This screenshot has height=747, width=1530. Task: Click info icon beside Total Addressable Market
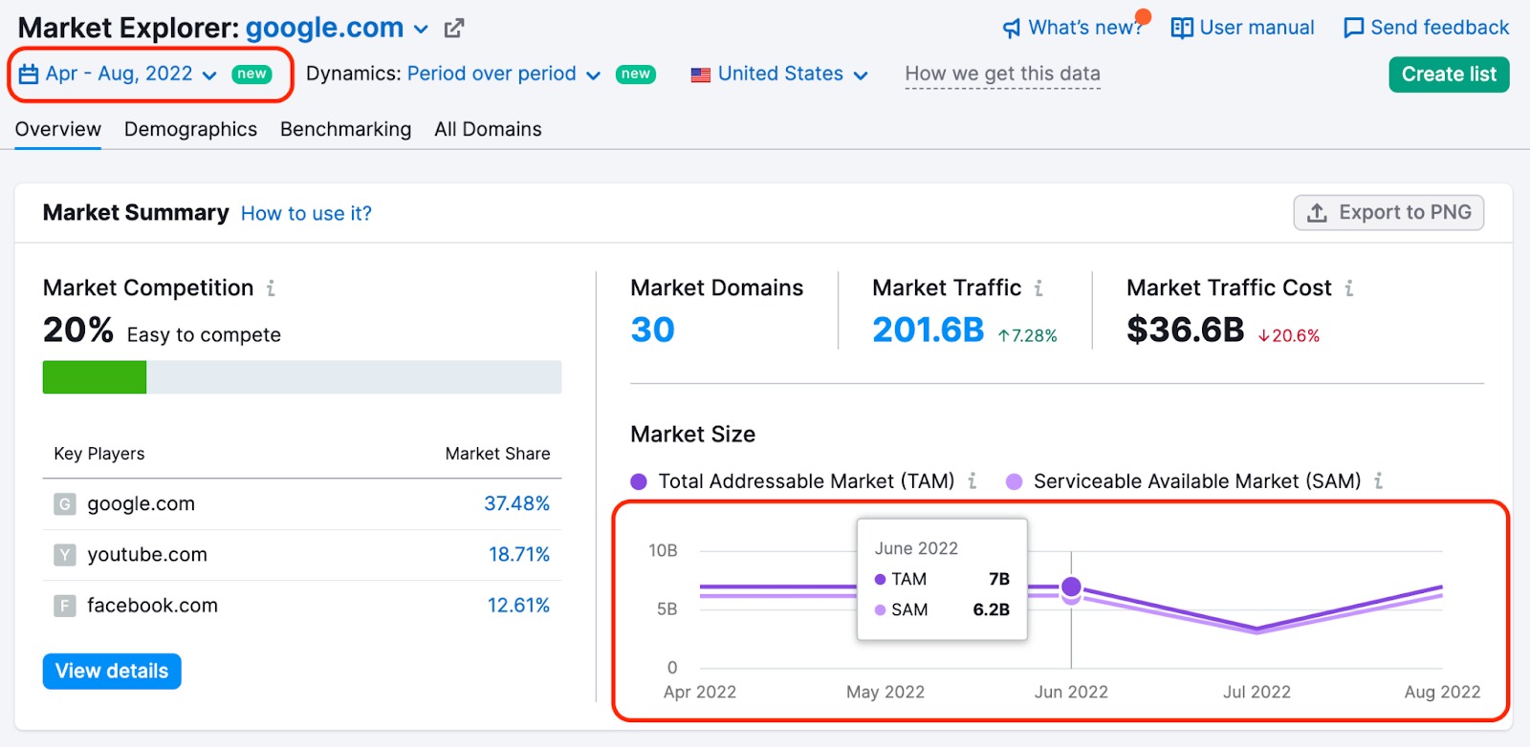pyautogui.click(x=973, y=480)
